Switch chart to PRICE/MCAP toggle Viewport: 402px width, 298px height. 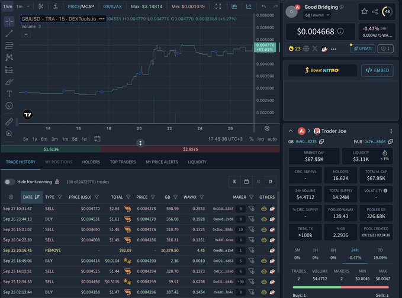(x=81, y=7)
